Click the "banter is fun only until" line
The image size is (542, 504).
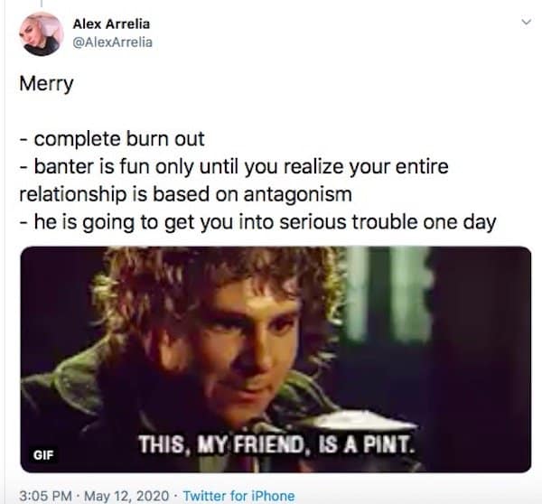pos(234,167)
